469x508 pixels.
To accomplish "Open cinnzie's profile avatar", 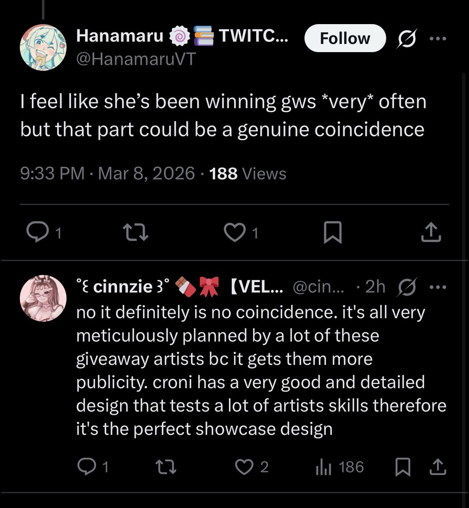I will pos(43,298).
